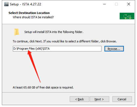Click the Setup installer icon in title bar
Image resolution: width=137 pixels, height=107 pixels.
[x=6, y=4]
